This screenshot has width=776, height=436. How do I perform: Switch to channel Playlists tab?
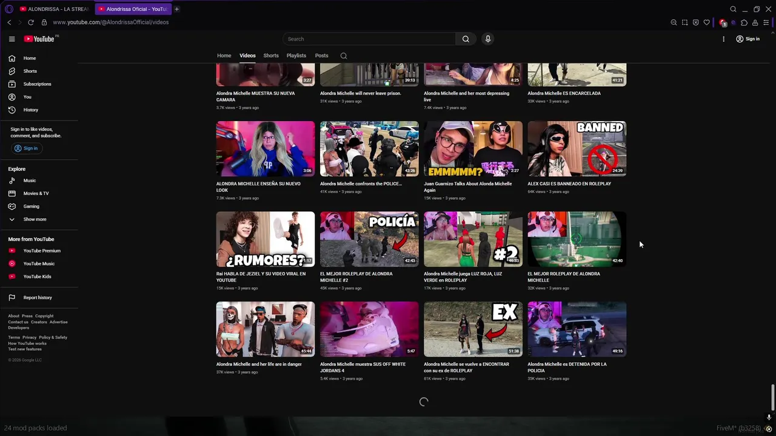[296, 56]
